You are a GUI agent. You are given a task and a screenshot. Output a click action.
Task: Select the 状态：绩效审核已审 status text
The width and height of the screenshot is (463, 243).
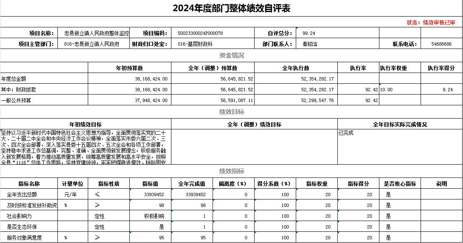[431, 22]
